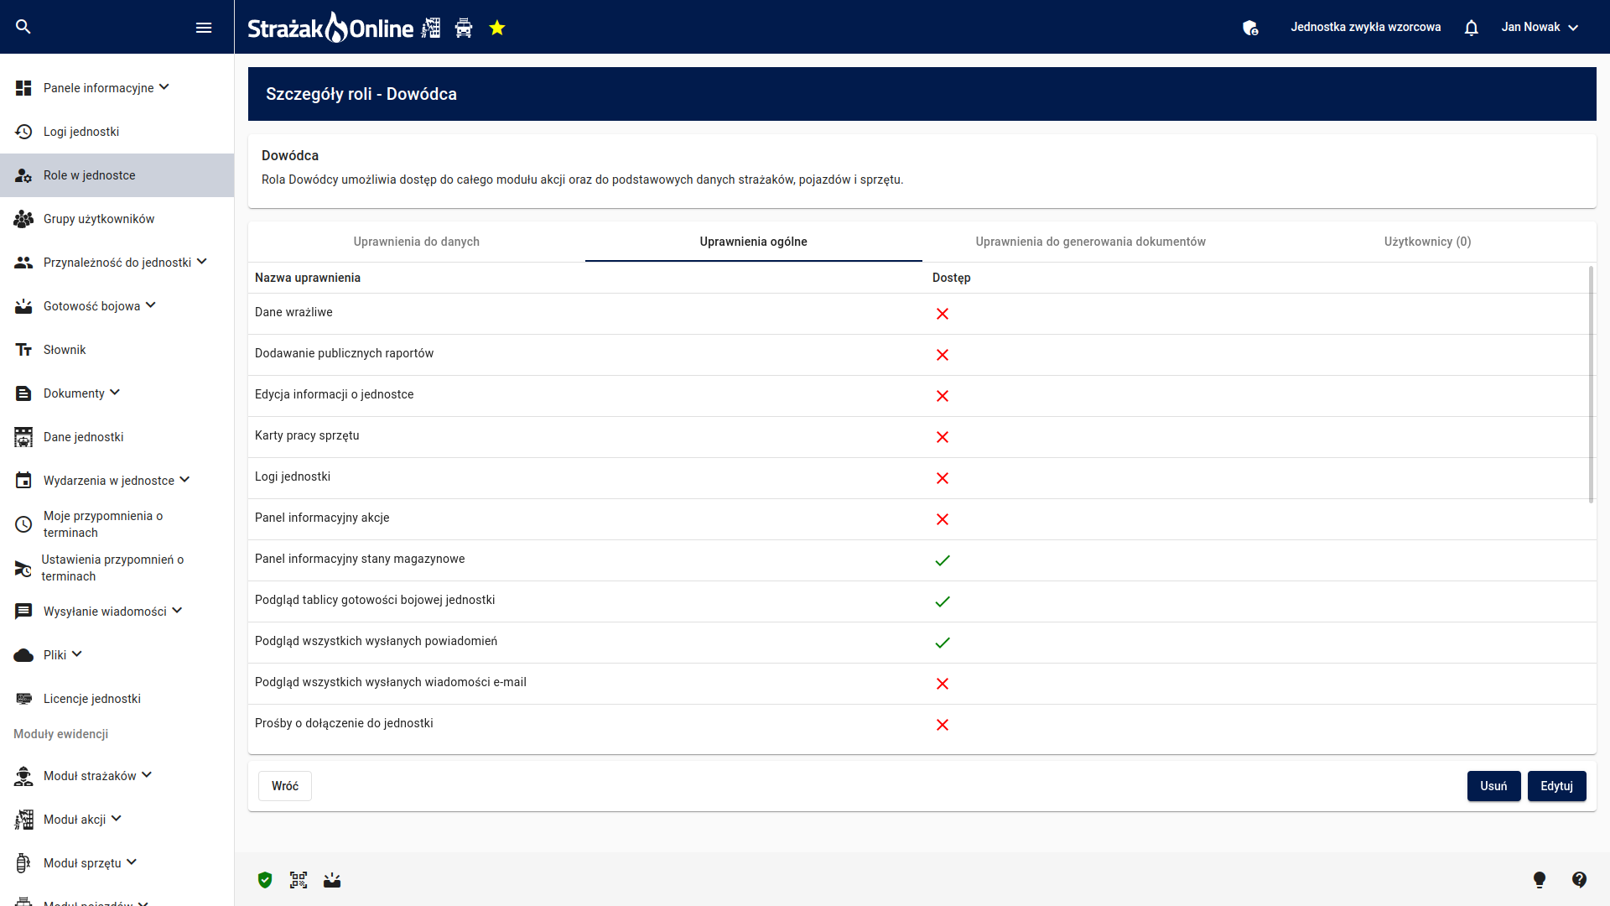1610x906 pixels.
Task: Expand Wysyłanie wiadomości menu
Action: [178, 611]
